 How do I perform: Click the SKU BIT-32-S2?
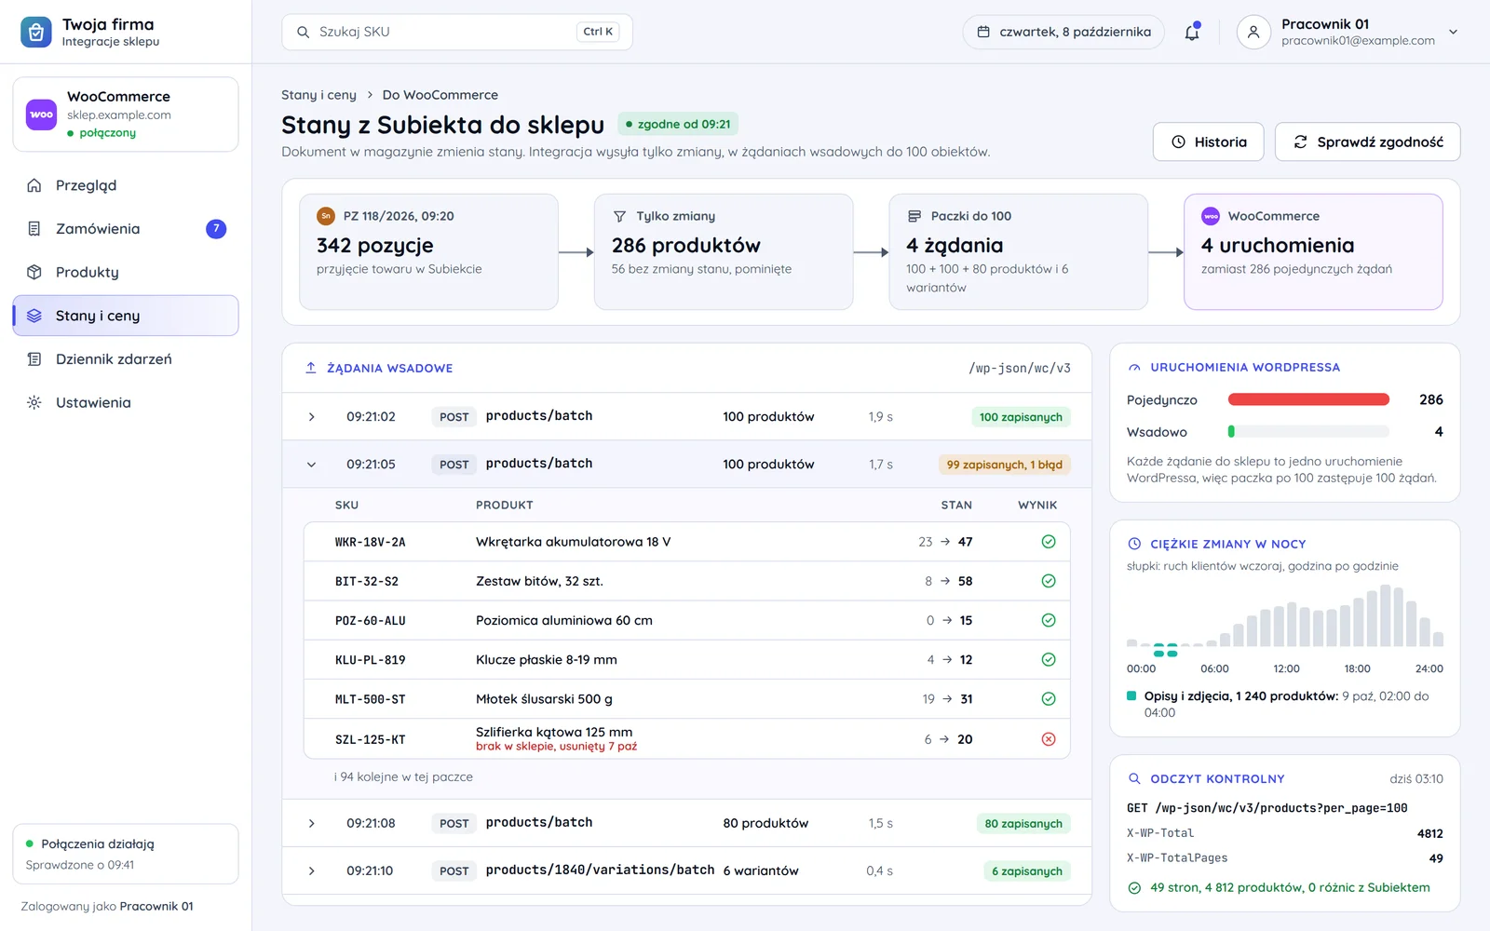pos(367,581)
